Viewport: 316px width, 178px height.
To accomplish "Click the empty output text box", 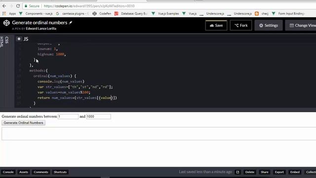I will (159, 133).
